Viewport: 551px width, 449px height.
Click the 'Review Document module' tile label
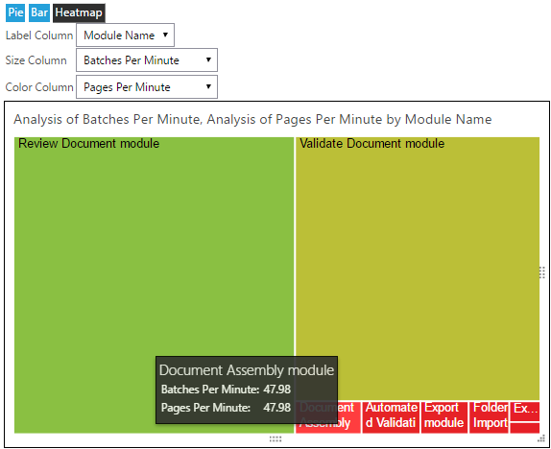pos(89,143)
